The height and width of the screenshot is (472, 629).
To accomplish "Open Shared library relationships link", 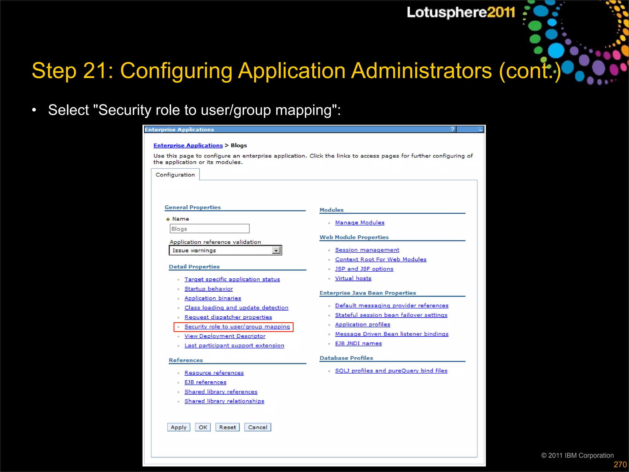I will point(224,401).
